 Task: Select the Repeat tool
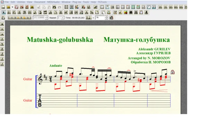point(71,12)
